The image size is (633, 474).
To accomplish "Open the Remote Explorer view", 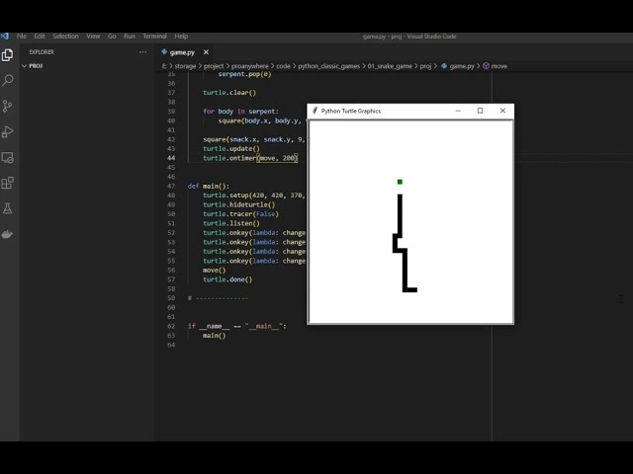I will pos(7,158).
